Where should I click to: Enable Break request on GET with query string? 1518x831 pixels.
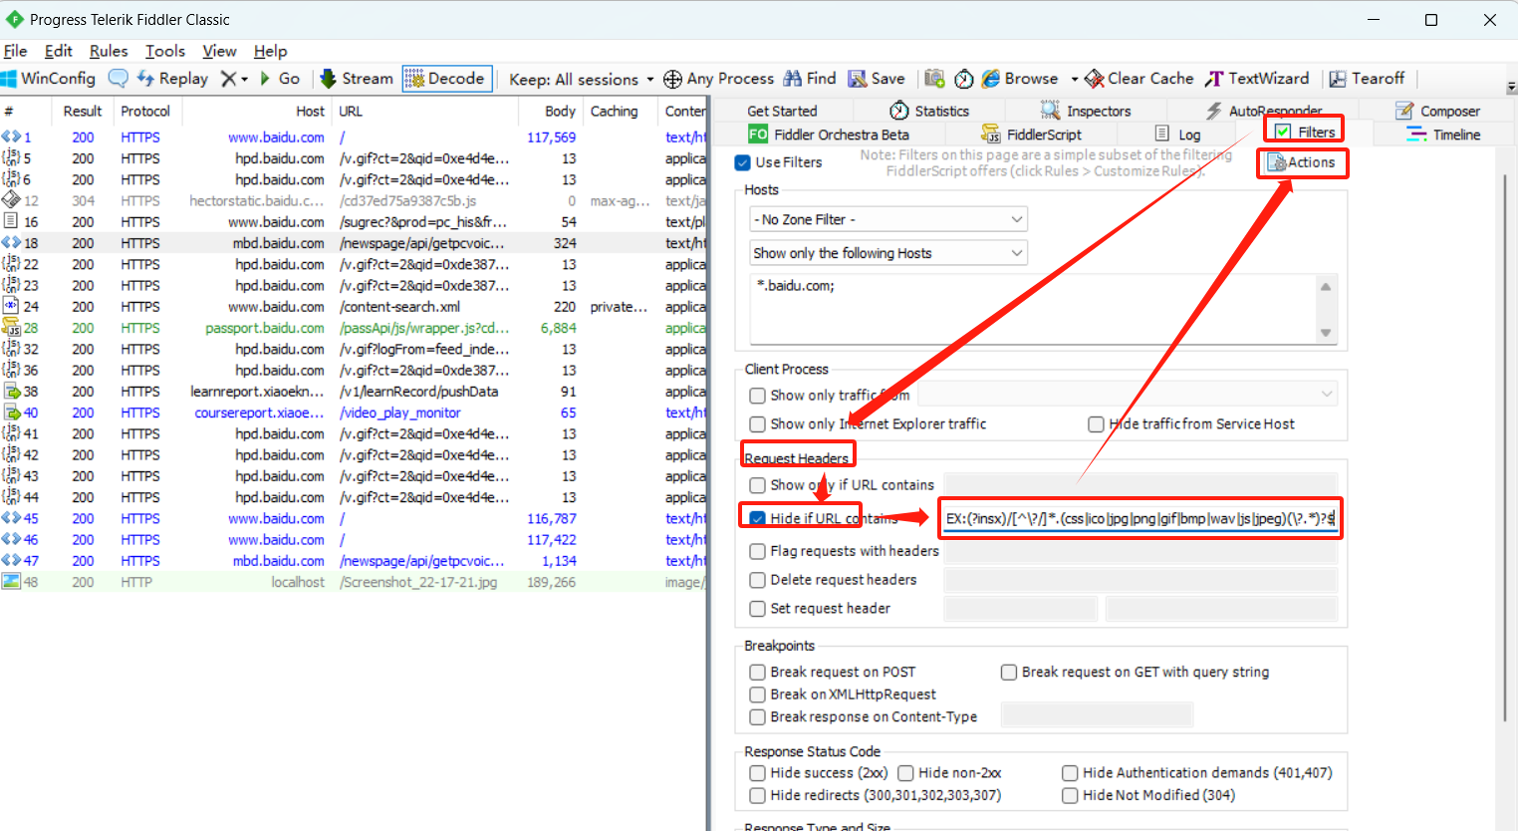[x=1009, y=673]
